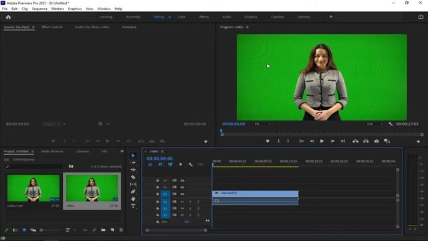Click New Item icon in Project panel
Viewport: 428px width, 241px height.
point(112,230)
